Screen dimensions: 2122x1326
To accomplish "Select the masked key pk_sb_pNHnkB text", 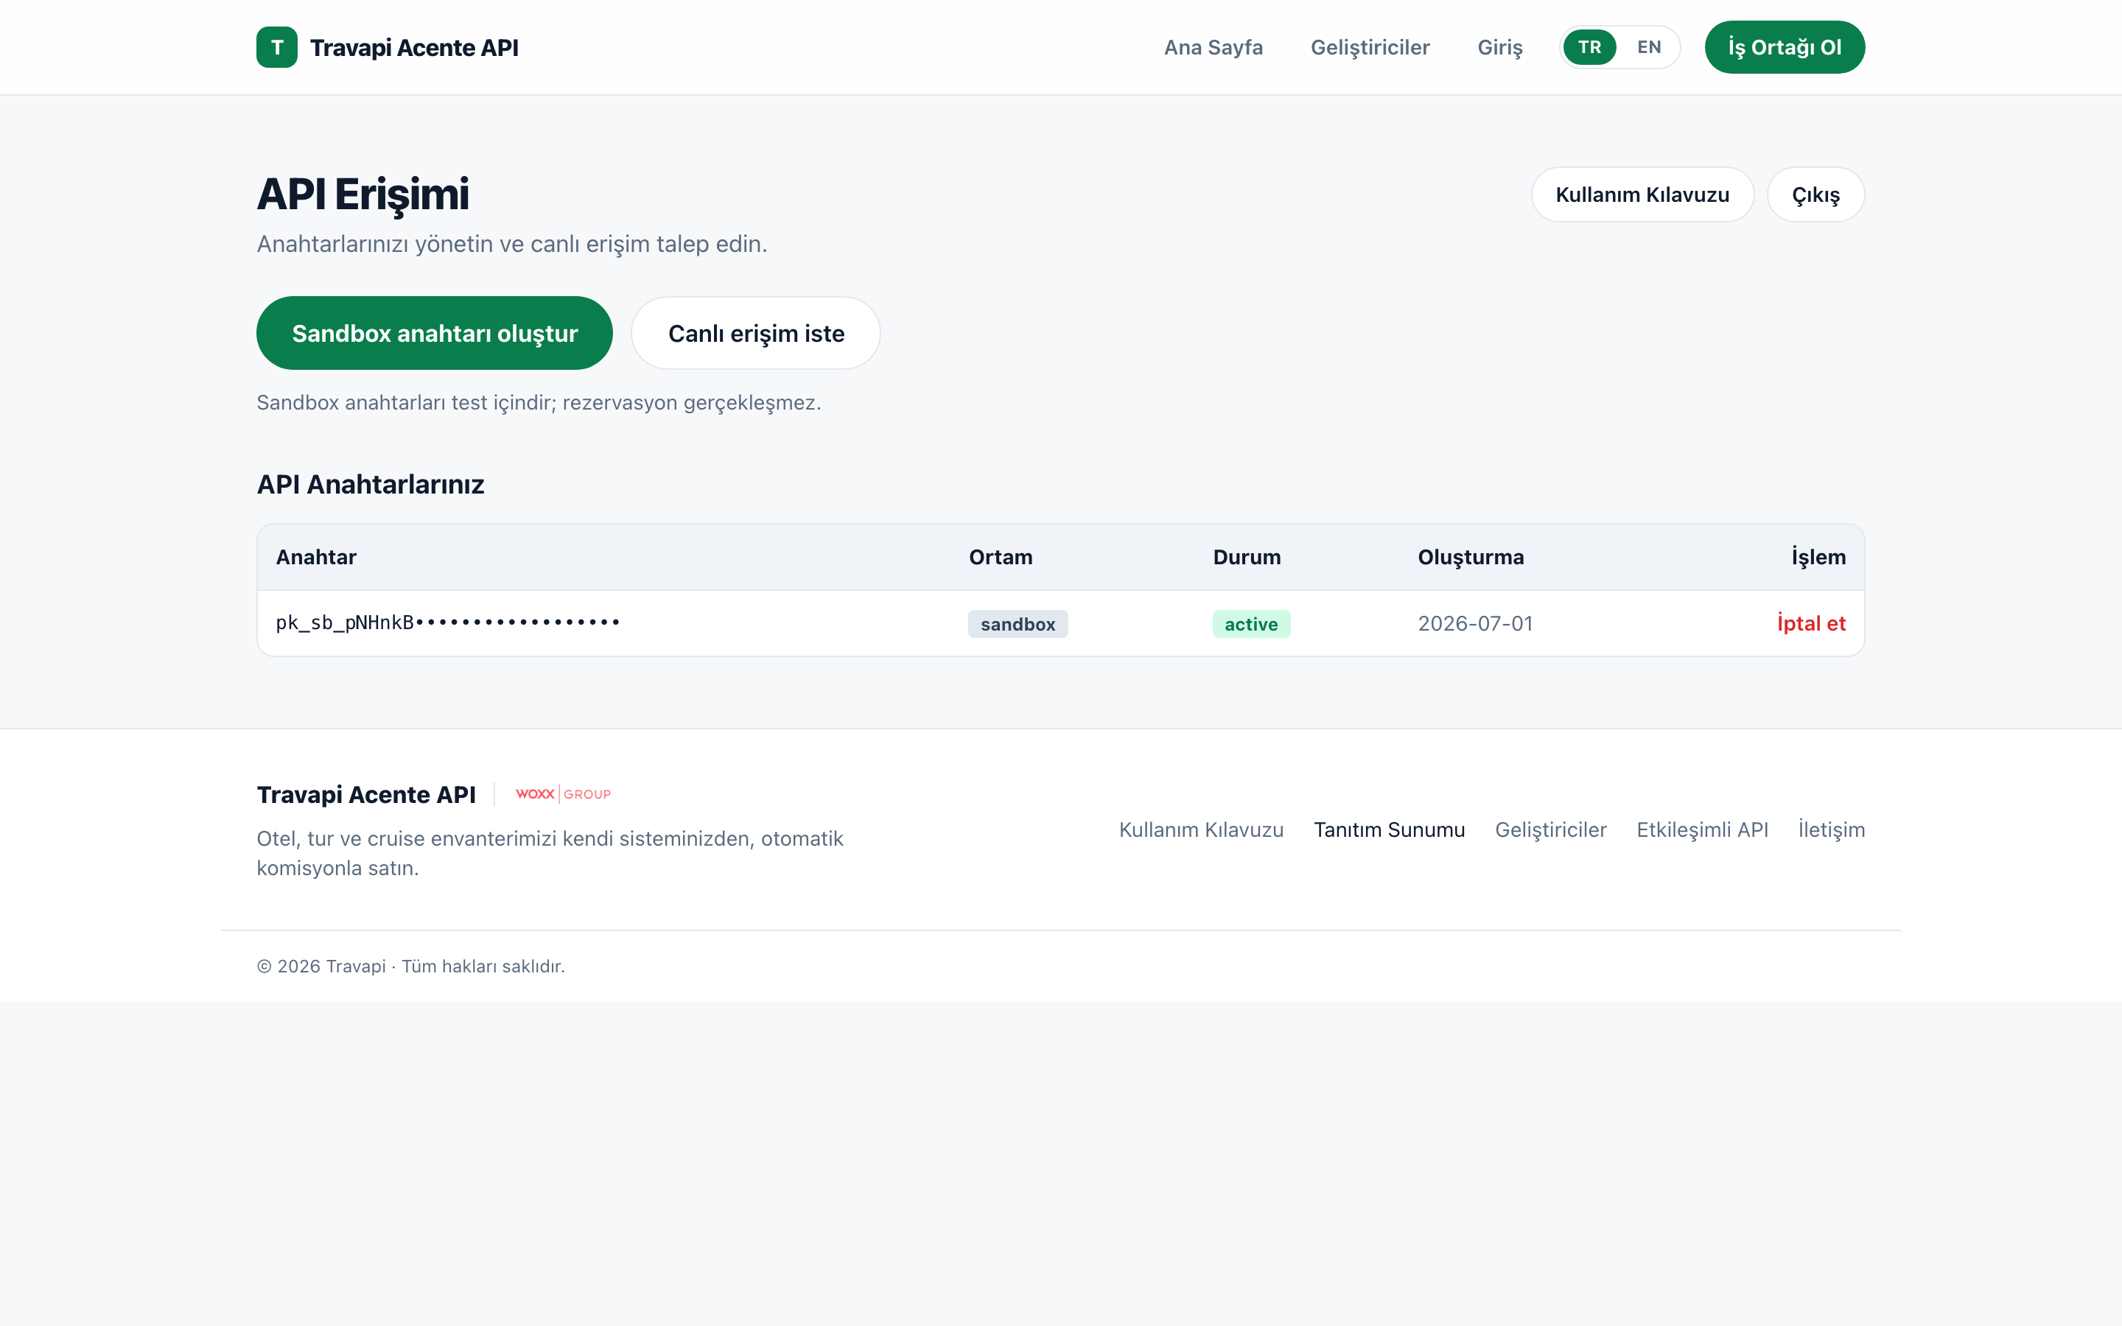I will point(448,622).
